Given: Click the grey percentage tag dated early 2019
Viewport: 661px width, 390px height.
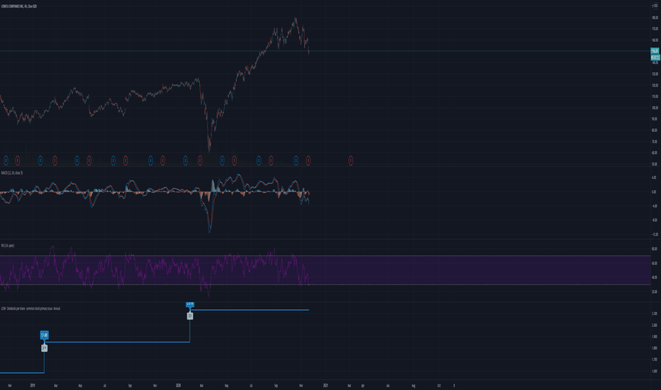Looking at the screenshot, I should coord(44,348).
